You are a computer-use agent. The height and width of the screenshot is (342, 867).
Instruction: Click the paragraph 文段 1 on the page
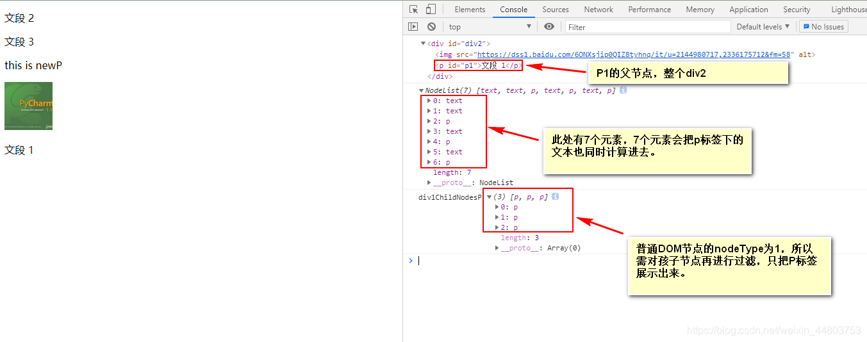19,150
